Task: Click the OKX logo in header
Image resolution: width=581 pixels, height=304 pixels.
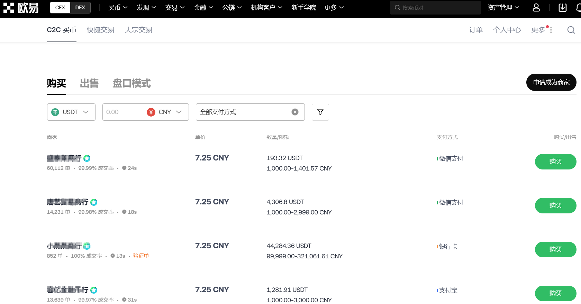Action: pyautogui.click(x=21, y=8)
